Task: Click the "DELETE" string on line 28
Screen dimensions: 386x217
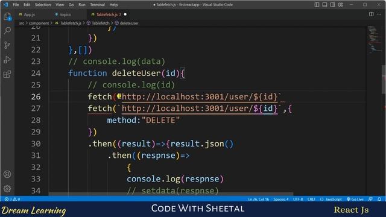Action: pos(161,120)
